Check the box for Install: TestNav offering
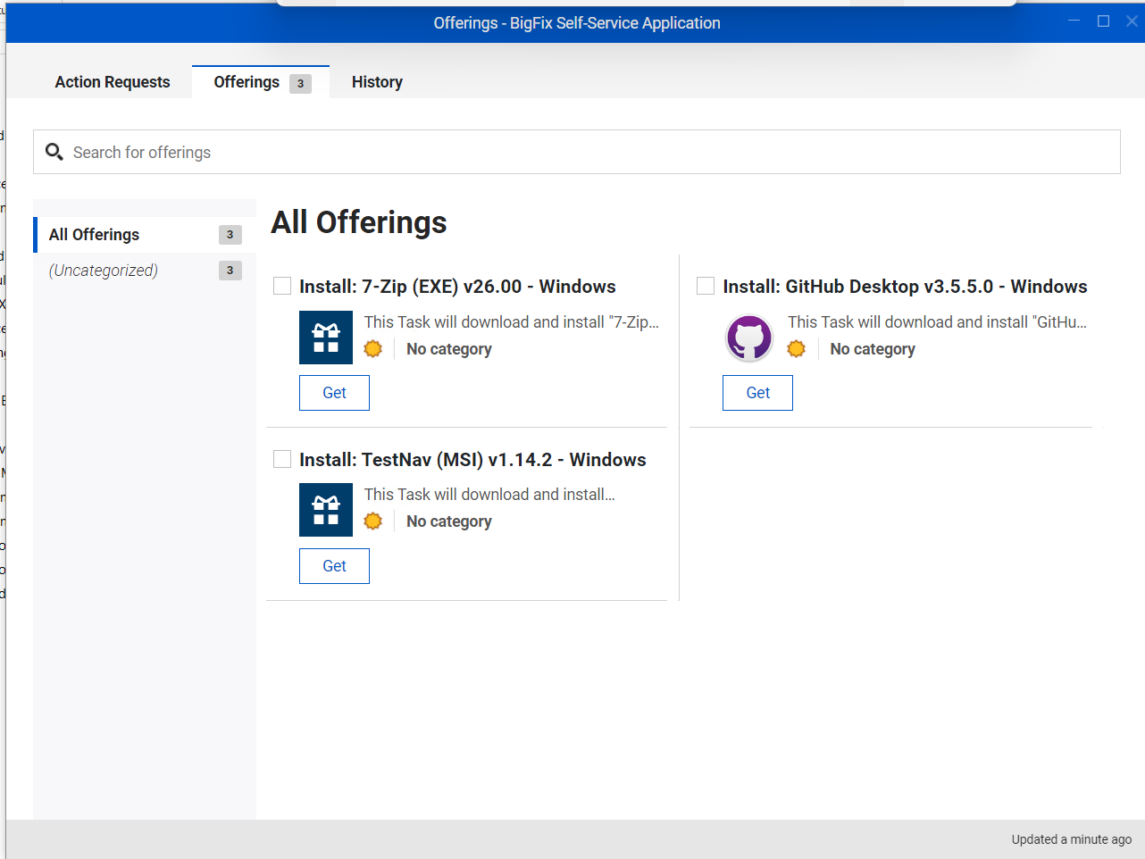Image resolution: width=1145 pixels, height=859 pixels. 282,458
